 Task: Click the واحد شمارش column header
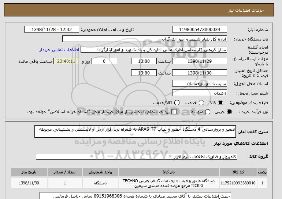click(x=100, y=172)
